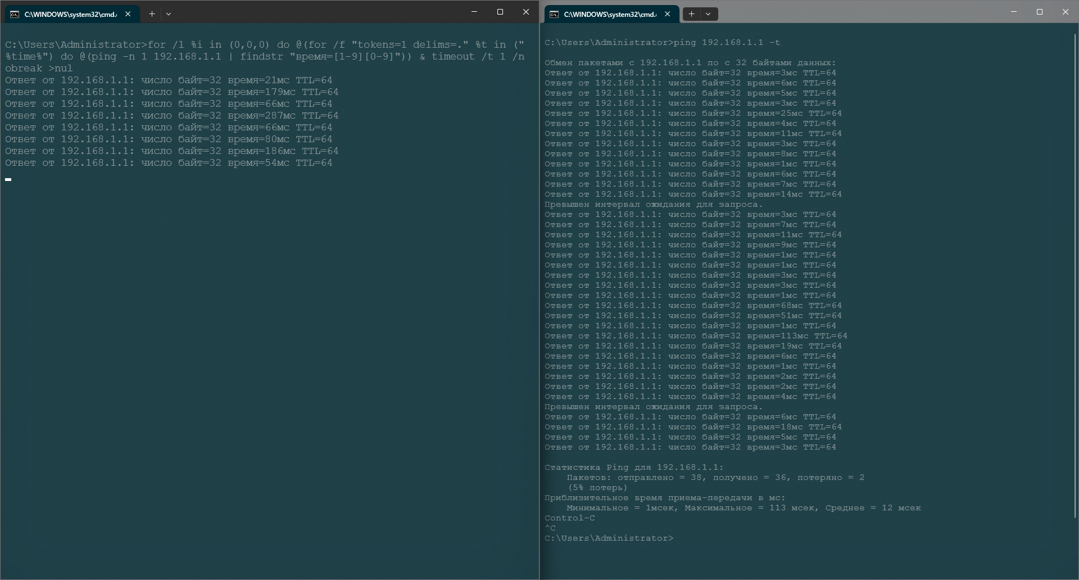Click the prompt line in the right terminal

pyautogui.click(x=609, y=538)
